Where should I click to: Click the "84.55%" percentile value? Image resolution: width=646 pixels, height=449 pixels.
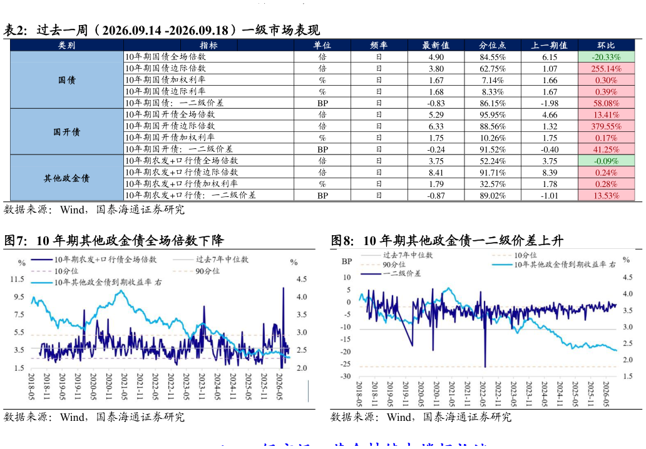click(x=493, y=57)
